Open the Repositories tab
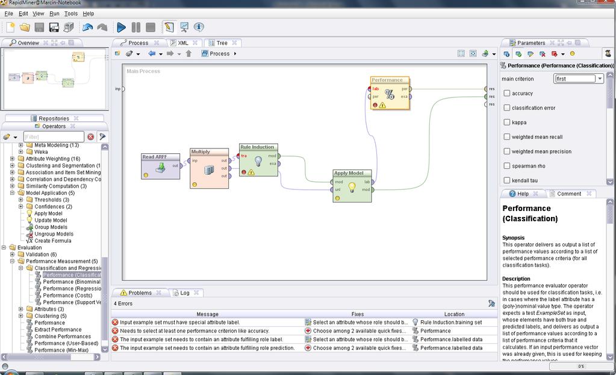 tap(54, 118)
